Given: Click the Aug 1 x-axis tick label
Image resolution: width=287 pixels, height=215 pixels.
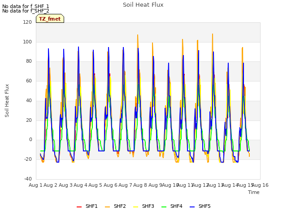Looking at the screenshot, I should pos(35,185).
